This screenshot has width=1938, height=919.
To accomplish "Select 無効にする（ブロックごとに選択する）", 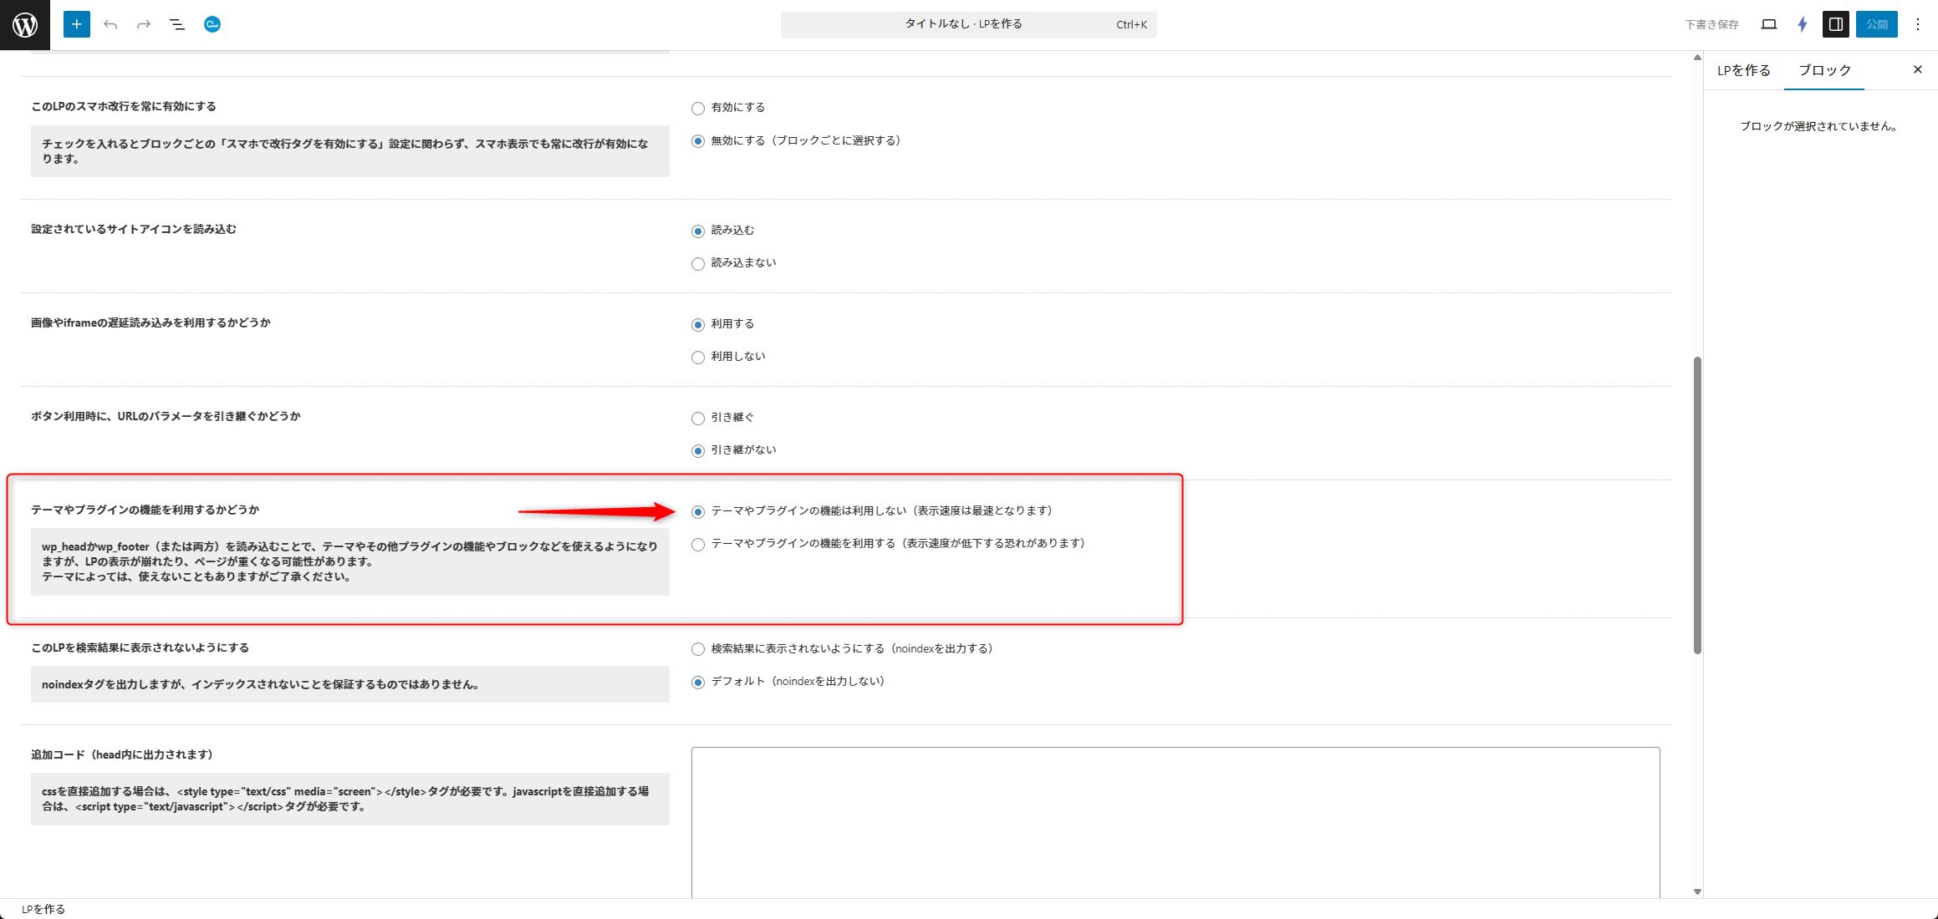I will coord(698,141).
